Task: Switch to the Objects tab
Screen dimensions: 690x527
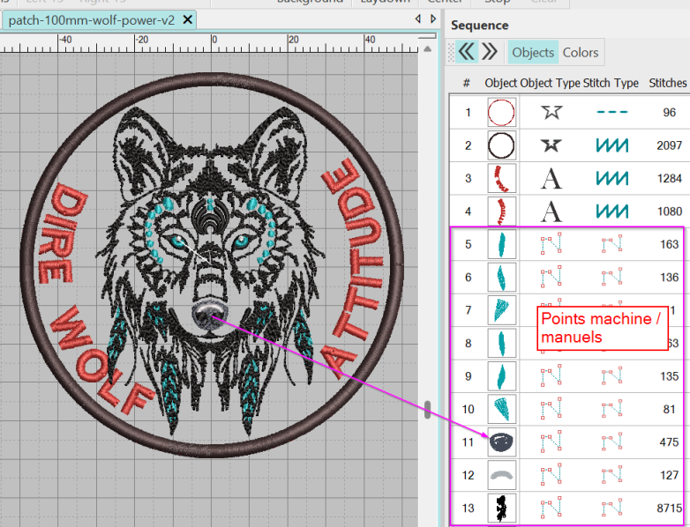Action: tap(533, 52)
